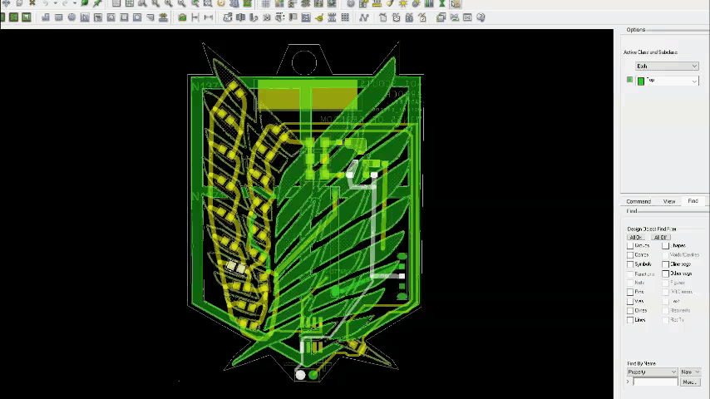Image resolution: width=710 pixels, height=399 pixels.
Task: Click the green padlock toolbar icon
Action: pyautogui.click(x=182, y=17)
